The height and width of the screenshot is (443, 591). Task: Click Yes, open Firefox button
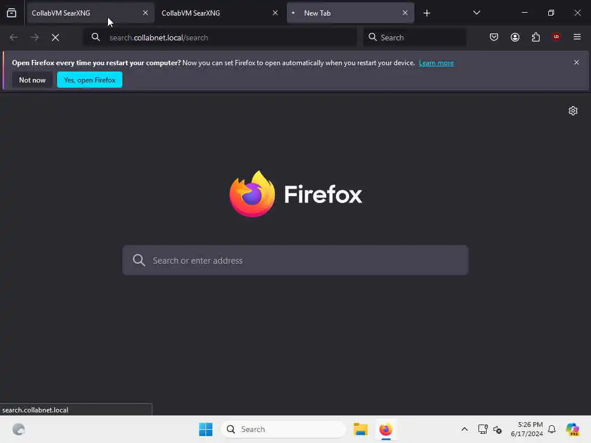(x=89, y=80)
